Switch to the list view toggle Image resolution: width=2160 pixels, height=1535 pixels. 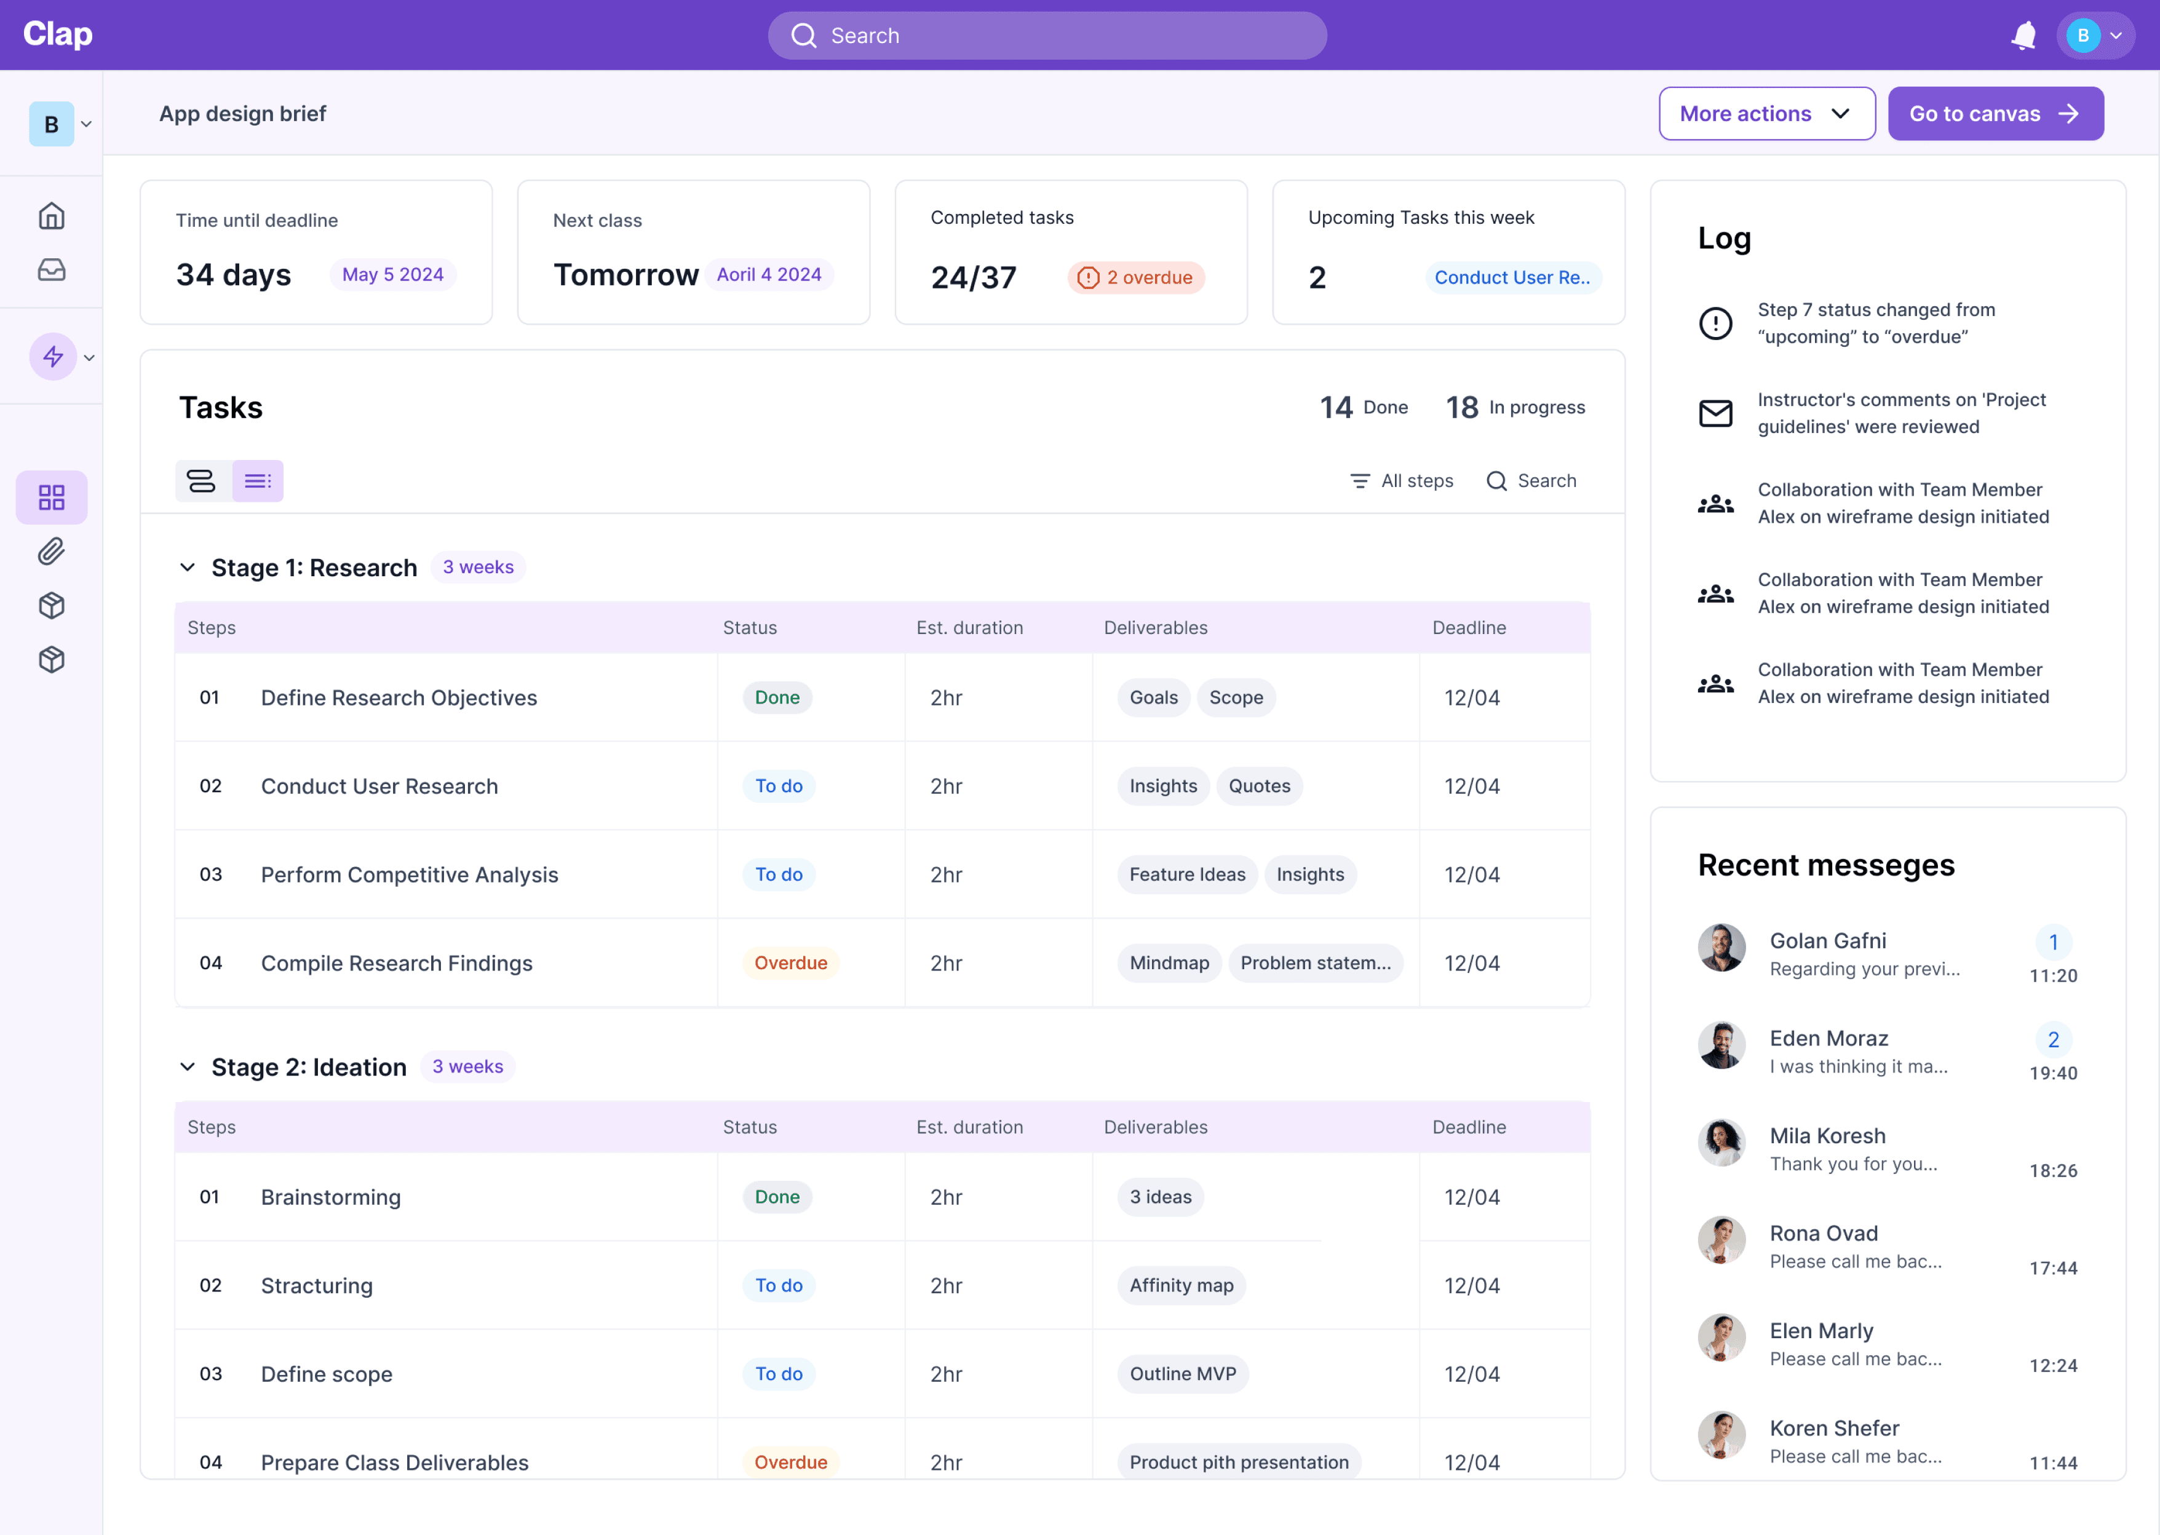click(x=257, y=481)
